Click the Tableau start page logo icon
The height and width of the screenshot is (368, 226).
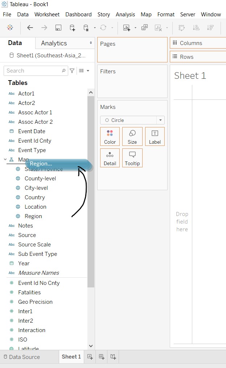pyautogui.click(x=10, y=28)
